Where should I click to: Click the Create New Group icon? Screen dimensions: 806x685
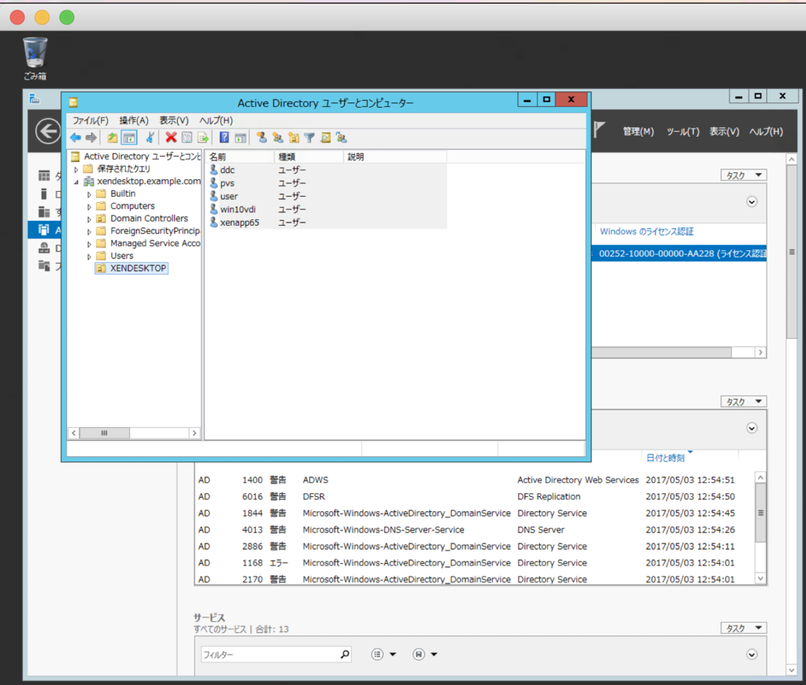pos(278,138)
